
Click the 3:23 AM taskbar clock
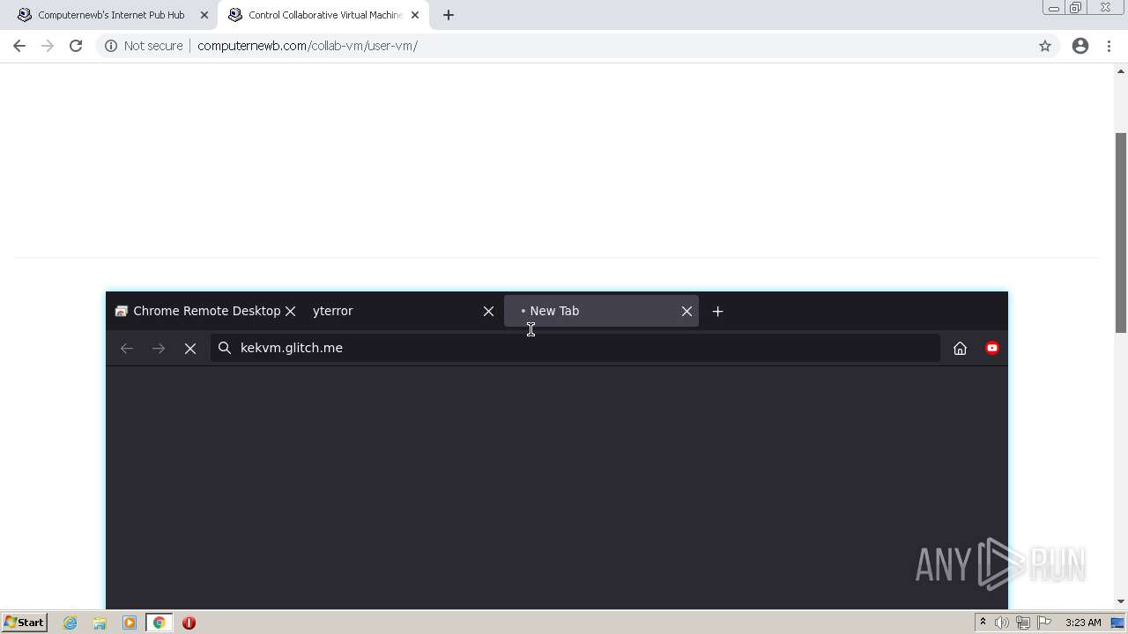point(1083,623)
